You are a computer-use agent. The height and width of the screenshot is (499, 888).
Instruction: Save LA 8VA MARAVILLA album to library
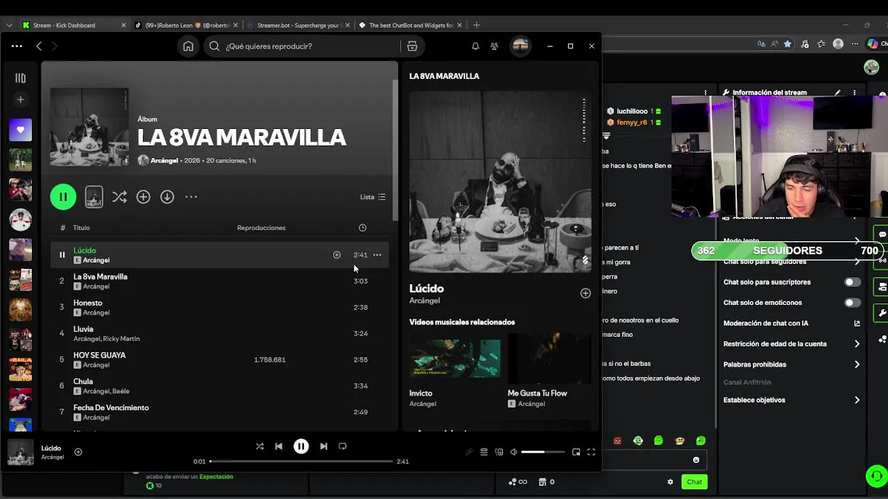tap(143, 197)
